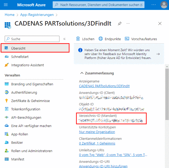Click the Objekt-ID label
Viewport: 169px width, 168px height.
point(86,104)
